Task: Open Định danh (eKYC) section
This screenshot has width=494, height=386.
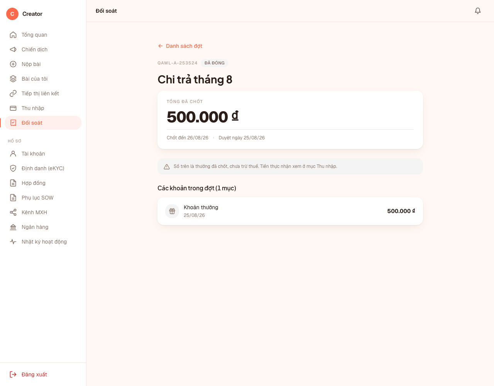Action: pos(43,168)
